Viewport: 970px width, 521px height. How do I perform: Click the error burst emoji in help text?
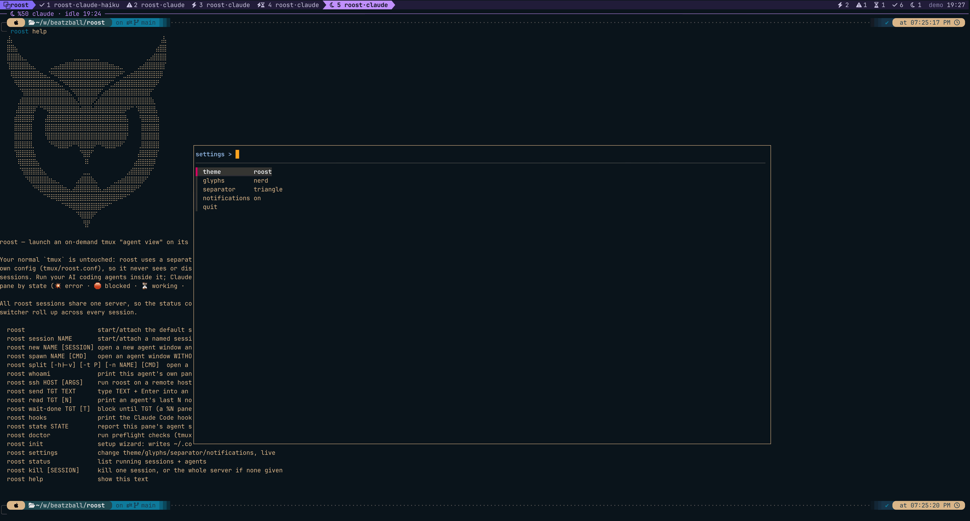(x=58, y=286)
